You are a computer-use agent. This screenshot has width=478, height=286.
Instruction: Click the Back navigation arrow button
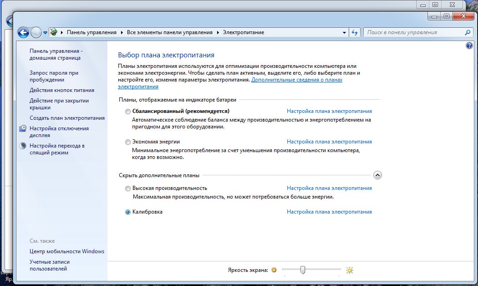(23, 32)
